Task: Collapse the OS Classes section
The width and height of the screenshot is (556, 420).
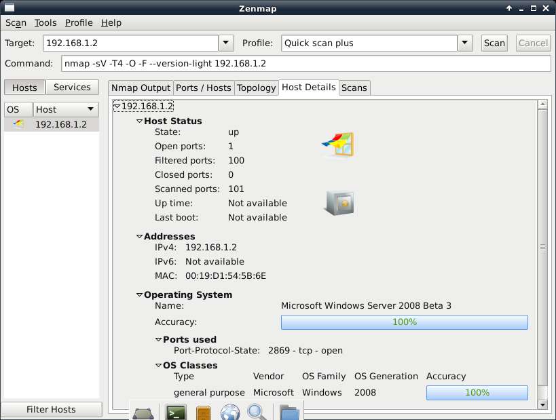Action: tap(159, 365)
